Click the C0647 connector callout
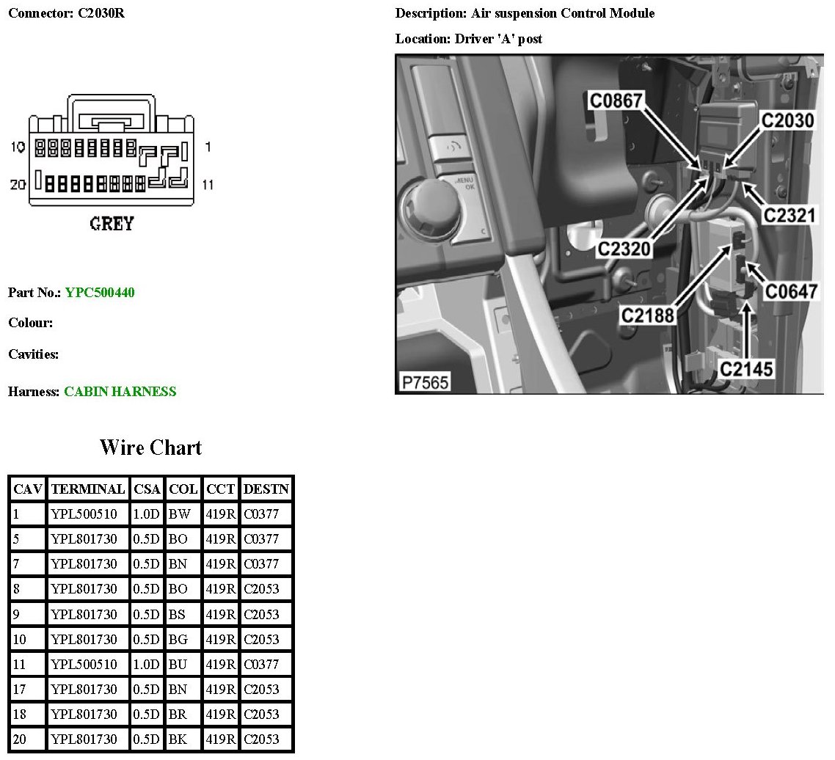This screenshot has height=760, width=835. pyautogui.click(x=791, y=291)
